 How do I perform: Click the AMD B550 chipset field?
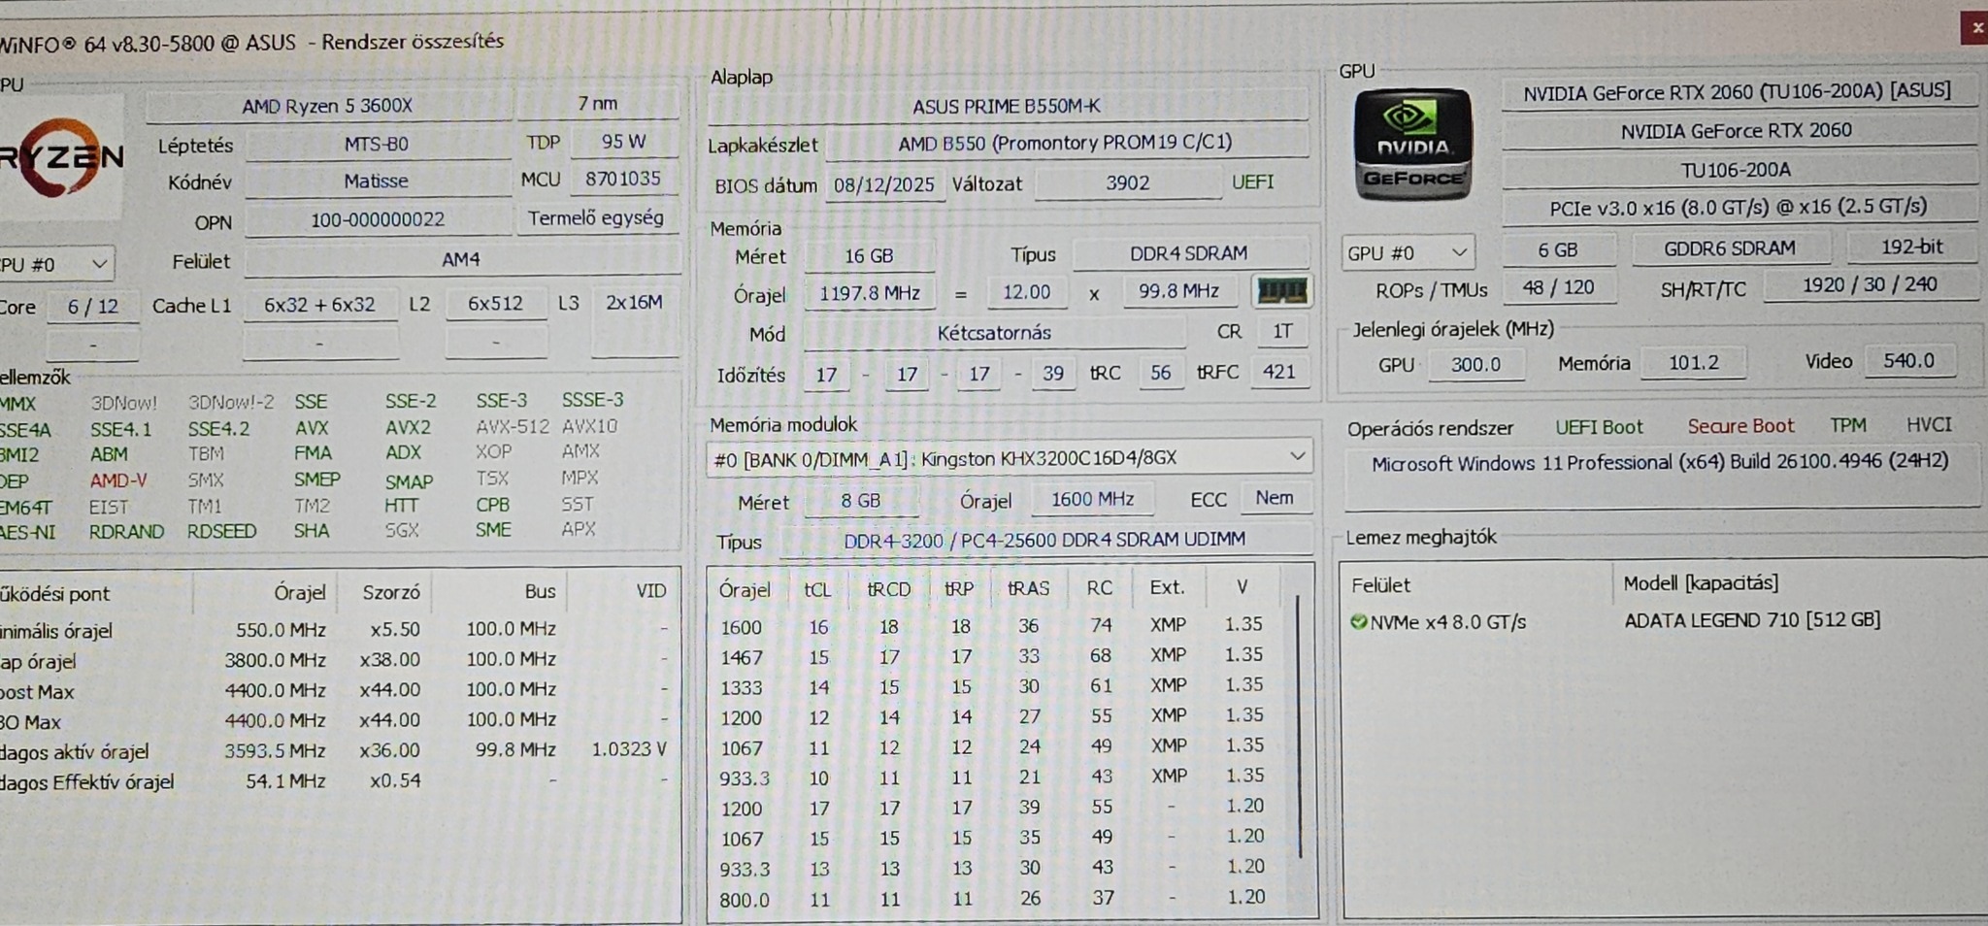click(1066, 143)
